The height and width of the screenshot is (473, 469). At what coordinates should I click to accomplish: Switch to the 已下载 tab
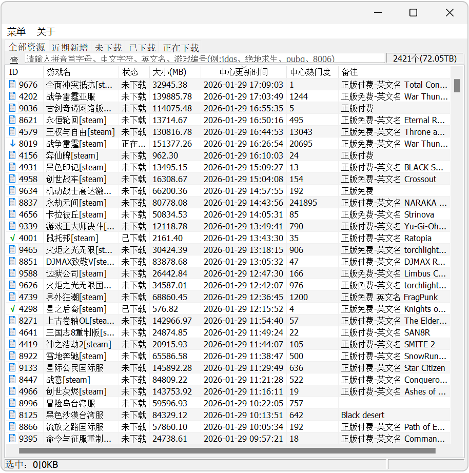tap(142, 47)
